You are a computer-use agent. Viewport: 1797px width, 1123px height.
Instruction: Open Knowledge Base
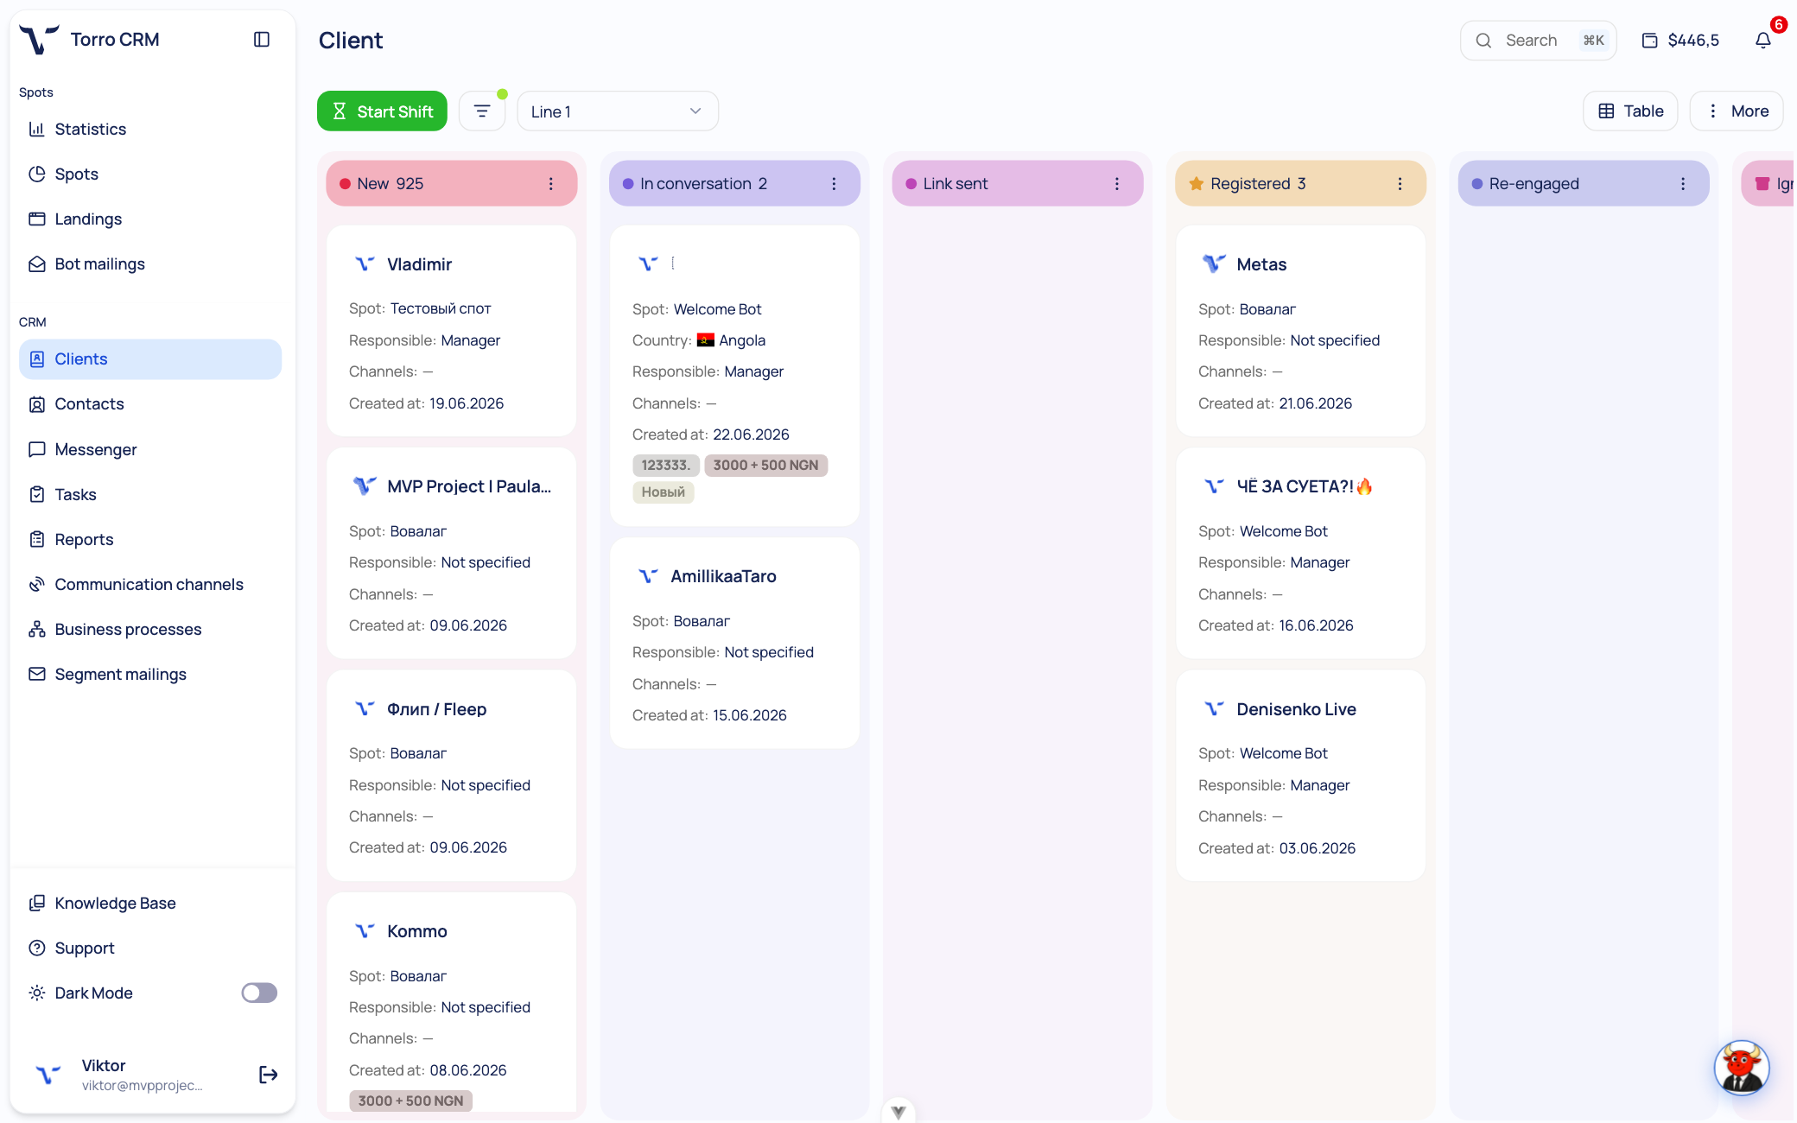pos(150,904)
